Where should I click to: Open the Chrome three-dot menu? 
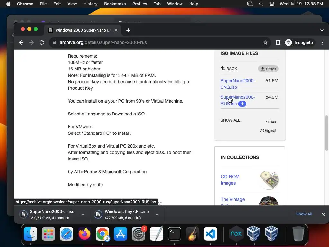click(322, 42)
